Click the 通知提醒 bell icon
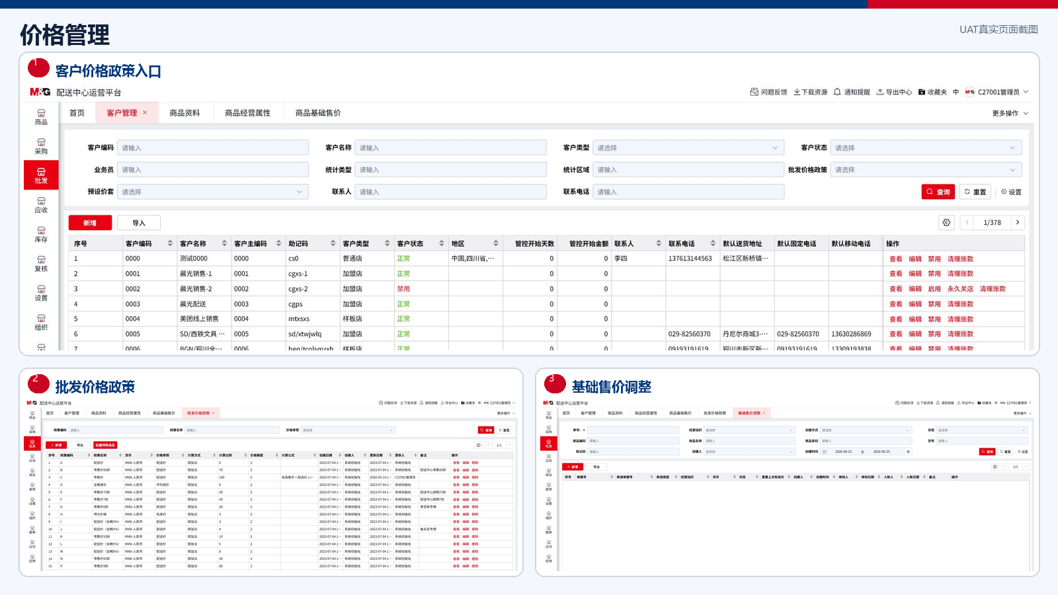The height and width of the screenshot is (595, 1058). tap(837, 92)
